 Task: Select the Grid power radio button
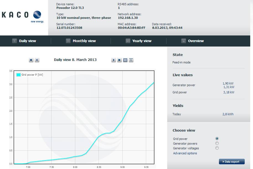[x=217, y=139]
